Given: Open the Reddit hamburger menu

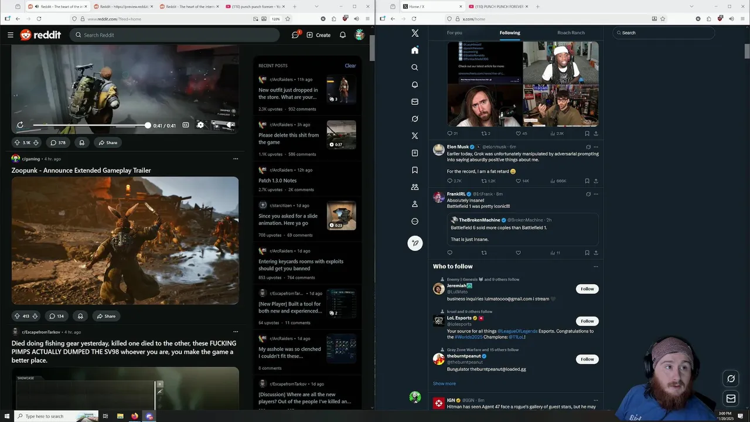Looking at the screenshot, I should point(11,35).
